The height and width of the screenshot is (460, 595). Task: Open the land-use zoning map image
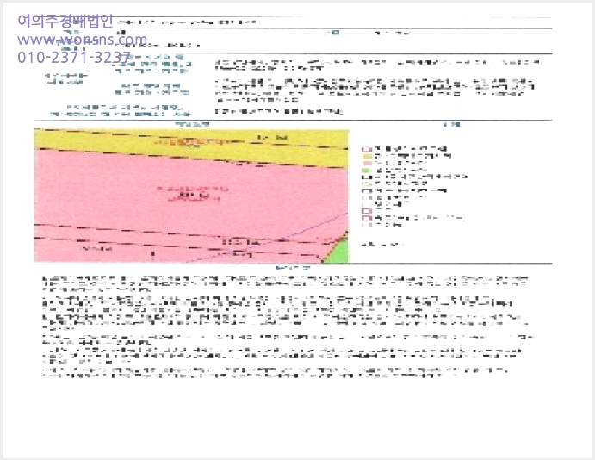[192, 196]
